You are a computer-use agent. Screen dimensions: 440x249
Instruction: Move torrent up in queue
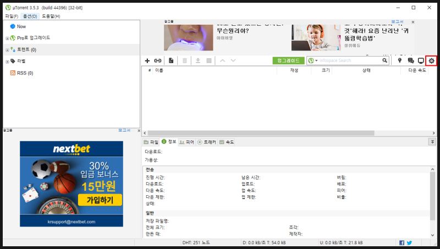[223, 60]
